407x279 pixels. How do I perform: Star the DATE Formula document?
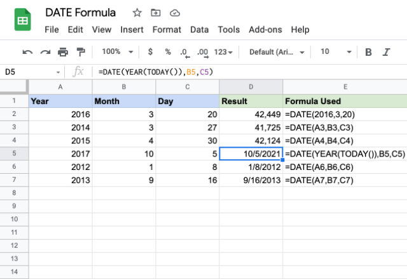(x=137, y=13)
